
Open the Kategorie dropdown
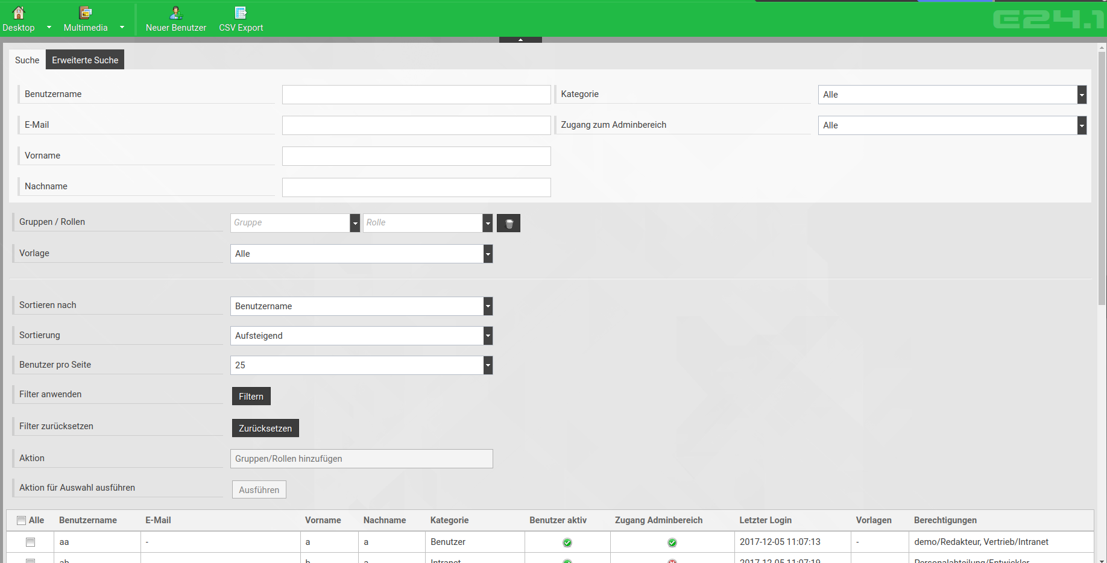click(952, 95)
